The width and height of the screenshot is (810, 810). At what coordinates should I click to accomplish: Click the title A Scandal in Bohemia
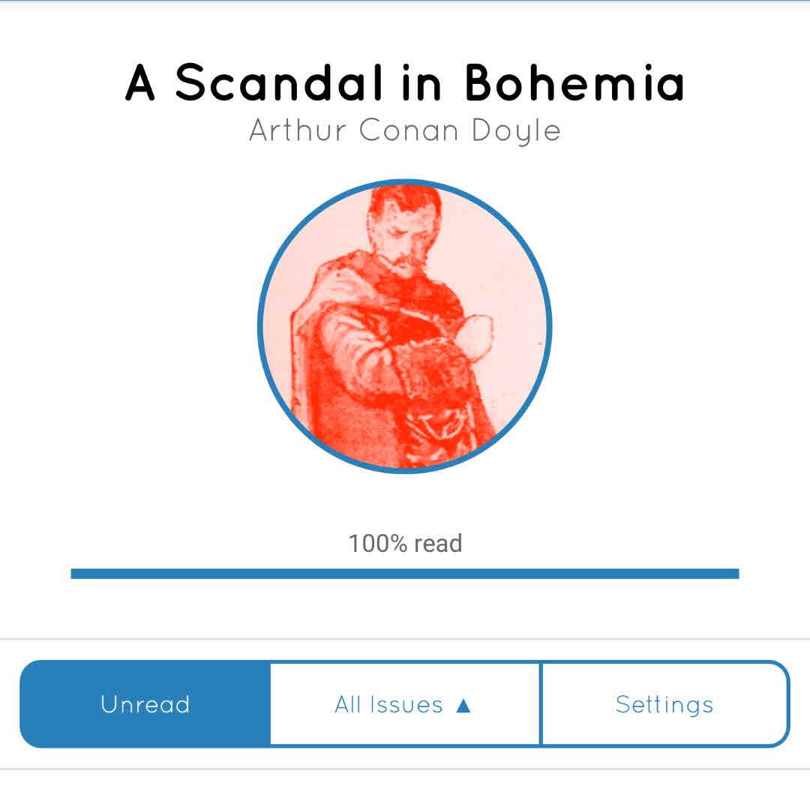click(405, 82)
